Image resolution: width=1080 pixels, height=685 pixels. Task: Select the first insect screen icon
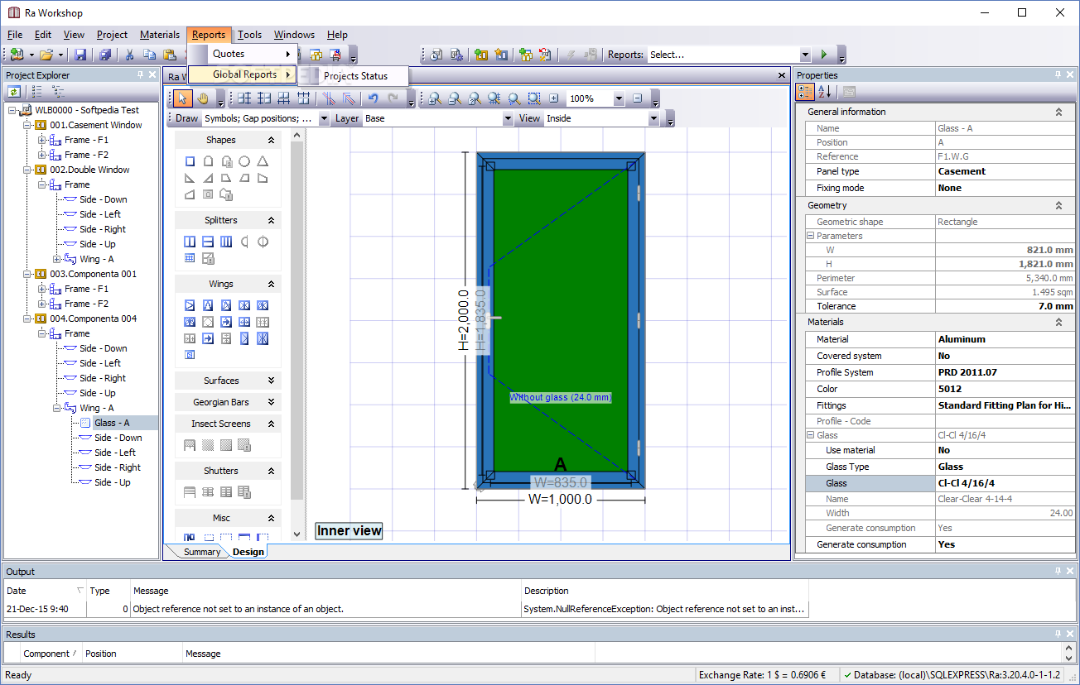(x=190, y=445)
